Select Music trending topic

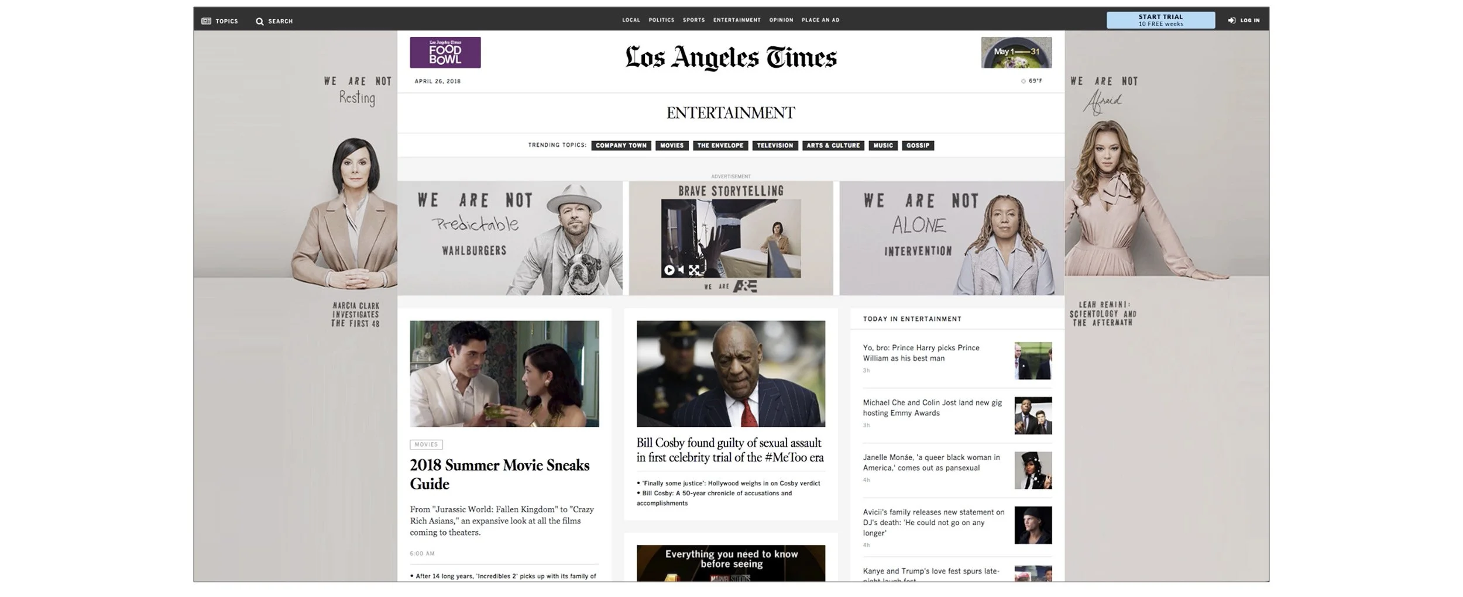point(883,146)
